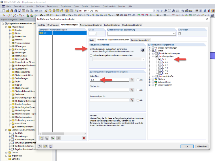This screenshot has width=215, height=161.
Task: Select KR1 in combination rules list
Action: [63, 33]
